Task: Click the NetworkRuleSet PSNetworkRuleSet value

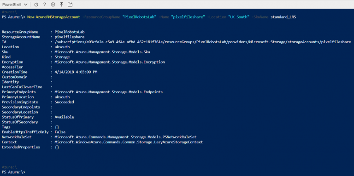Action: pyautogui.click(x=125, y=137)
